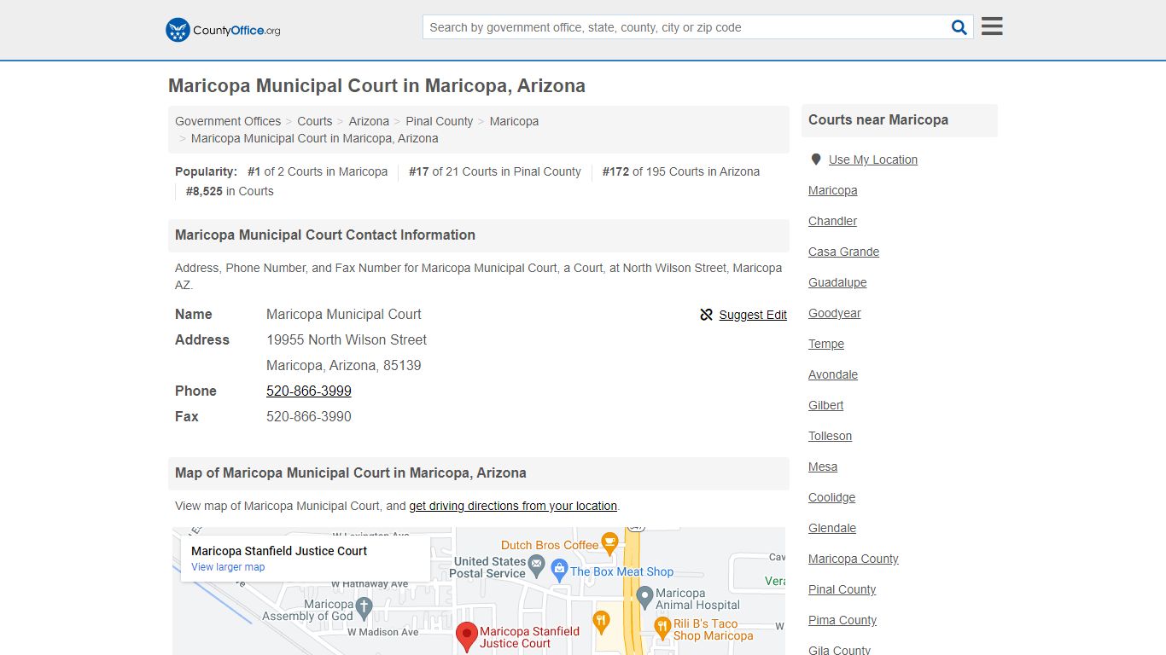
Task: Open Casa Grande courts link
Action: tap(844, 252)
